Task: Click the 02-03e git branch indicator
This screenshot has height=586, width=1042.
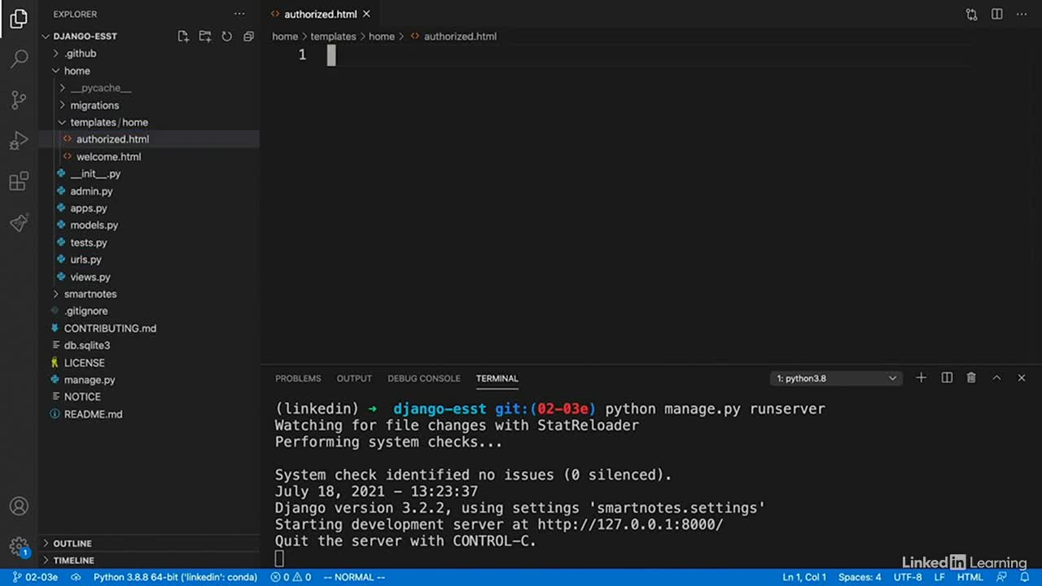Action: point(36,577)
